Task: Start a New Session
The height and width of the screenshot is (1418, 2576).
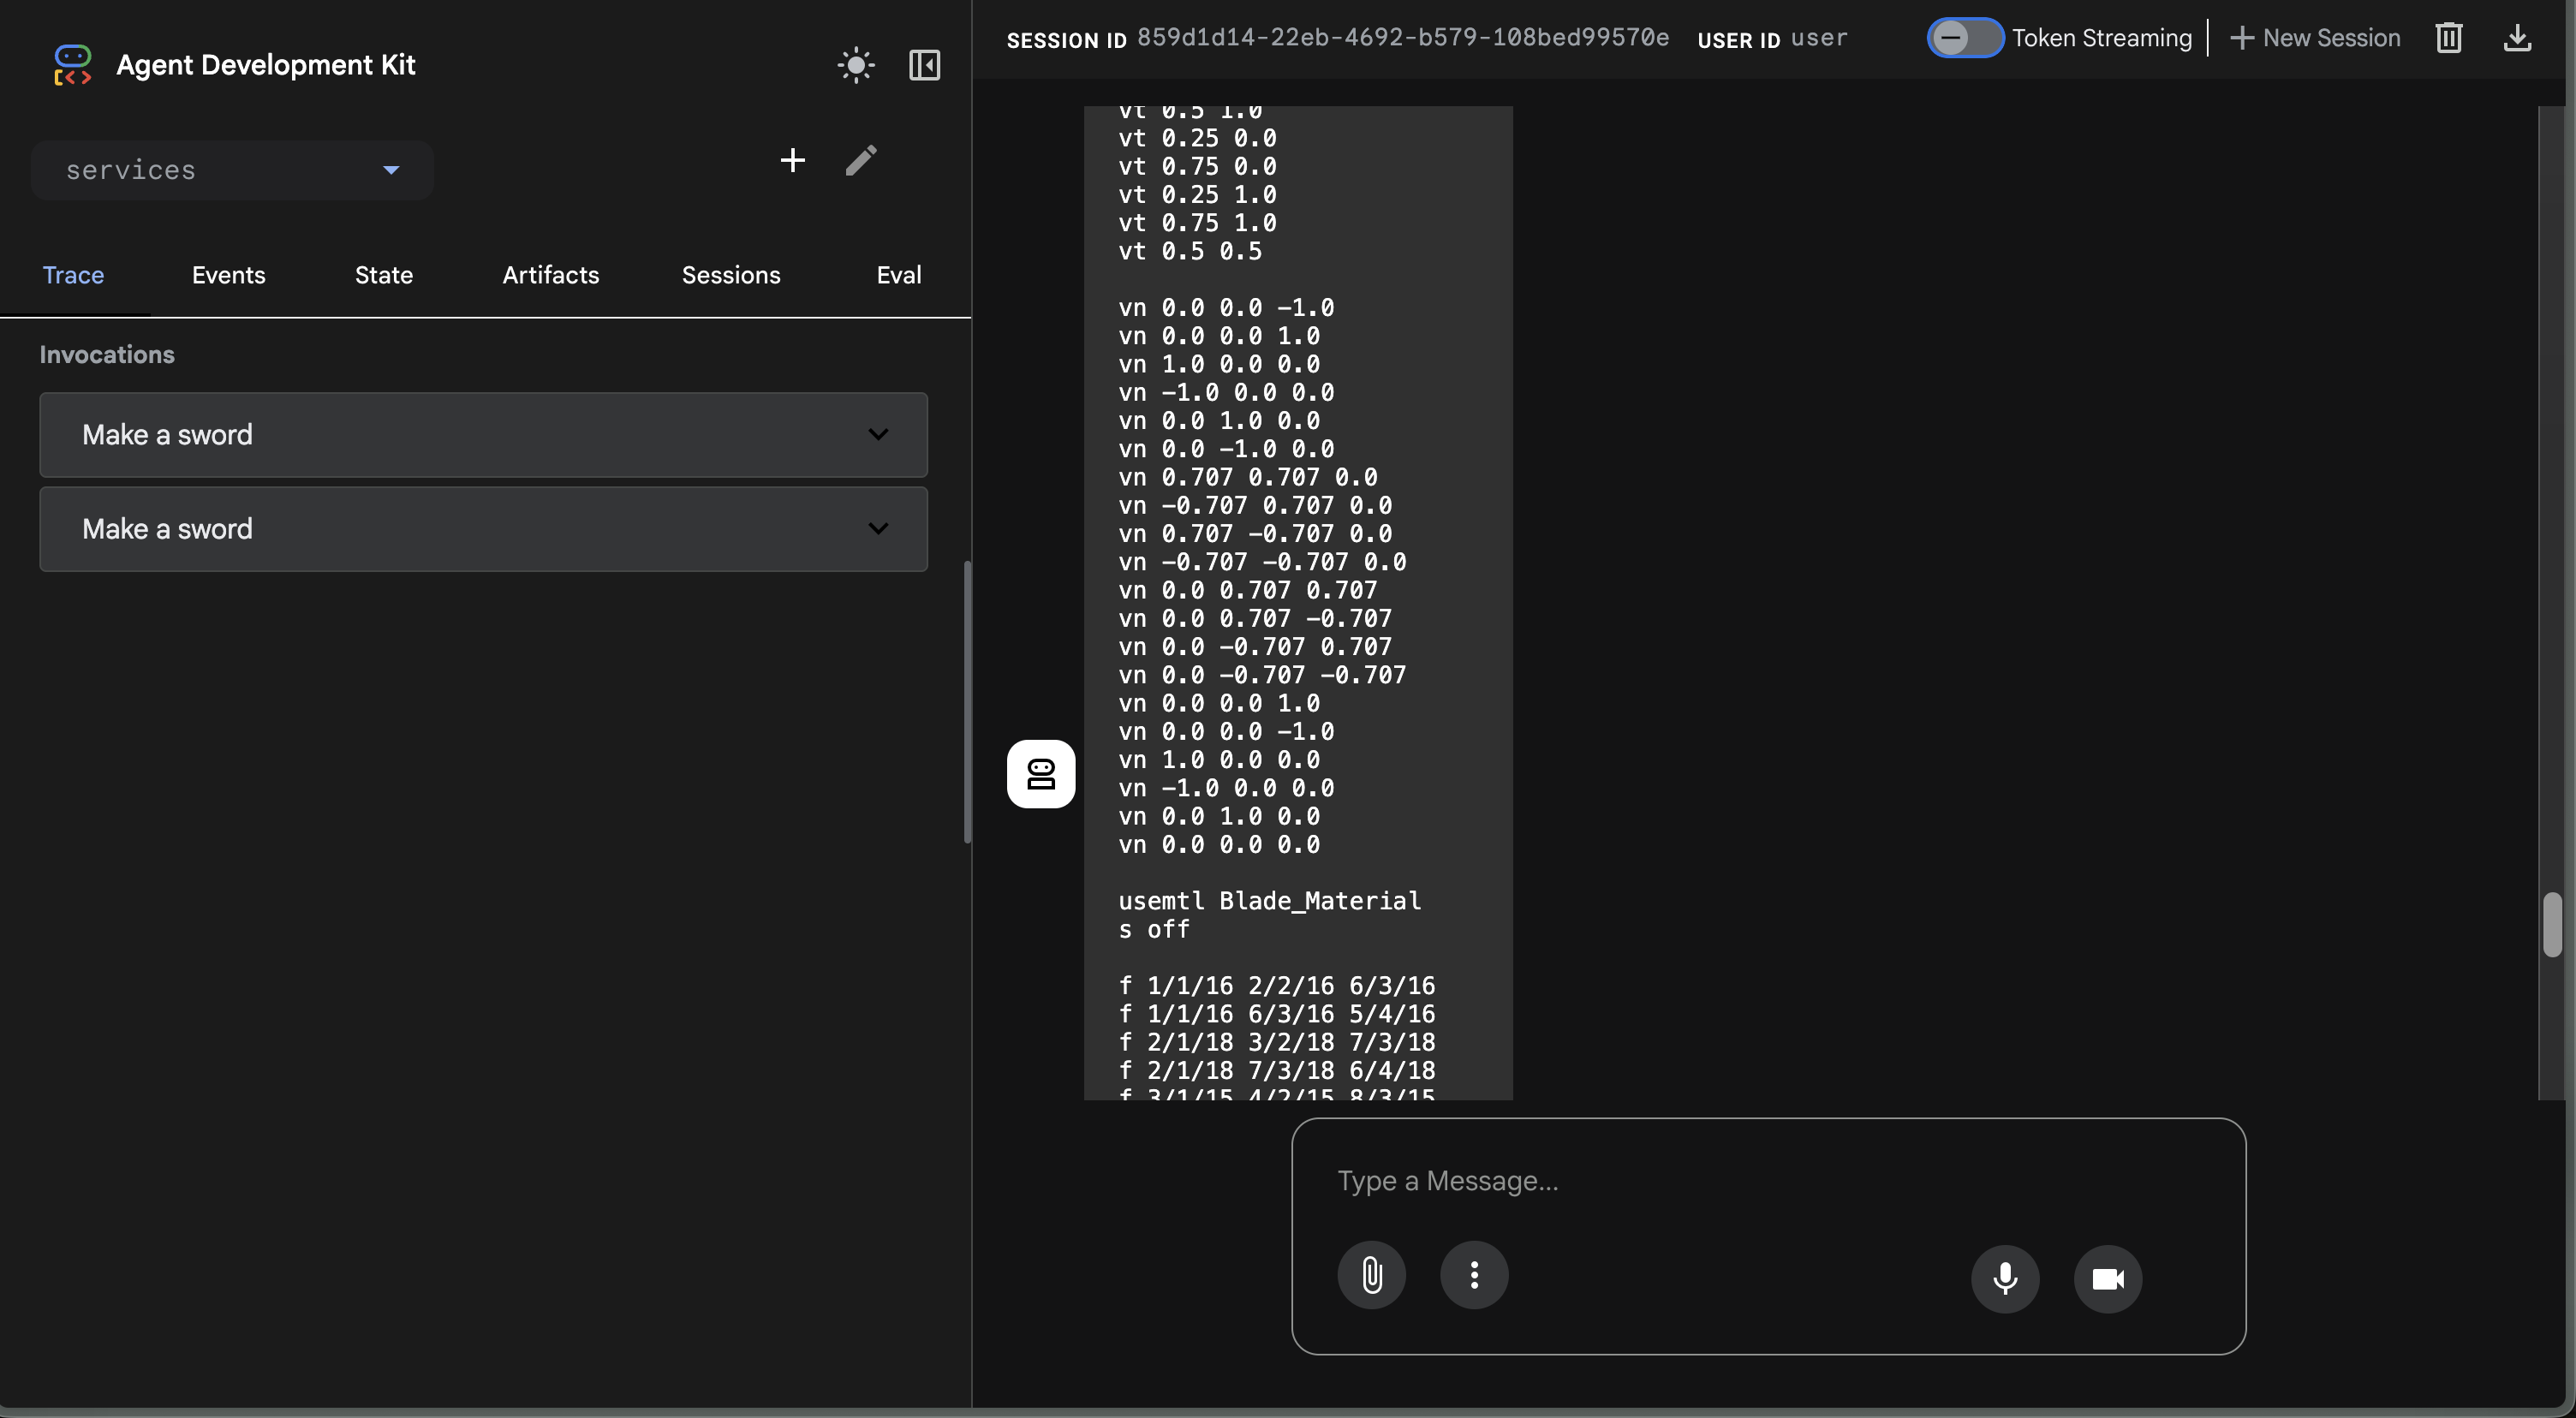Action: 2315,38
